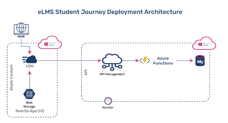Click the vertical Static Content label
The height and width of the screenshot is (123, 228).
(x=11, y=78)
